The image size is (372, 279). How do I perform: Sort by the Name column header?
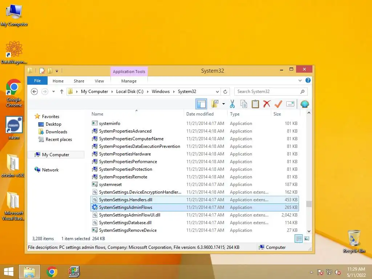click(x=137, y=114)
